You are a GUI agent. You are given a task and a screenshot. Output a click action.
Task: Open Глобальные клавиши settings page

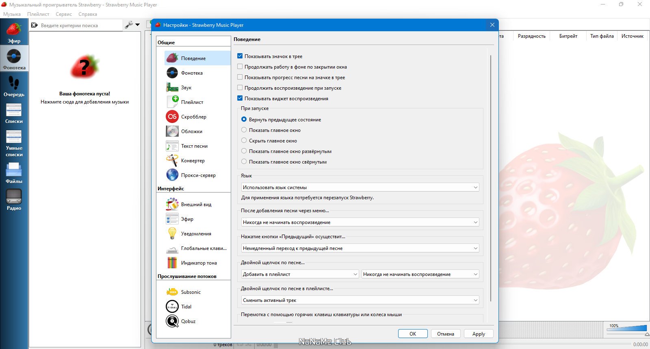coord(197,248)
